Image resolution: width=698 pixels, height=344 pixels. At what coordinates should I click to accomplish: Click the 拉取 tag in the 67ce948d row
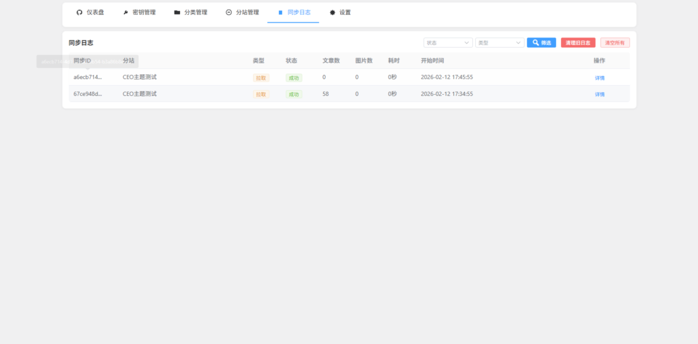[261, 94]
